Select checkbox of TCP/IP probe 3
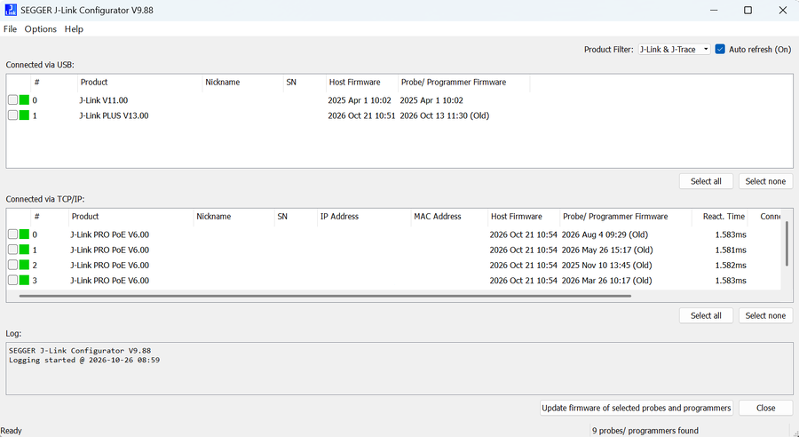 pos(12,281)
